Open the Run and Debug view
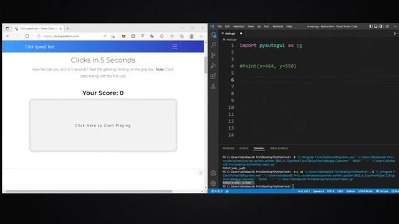This screenshot has width=399, height=224. coord(213,66)
